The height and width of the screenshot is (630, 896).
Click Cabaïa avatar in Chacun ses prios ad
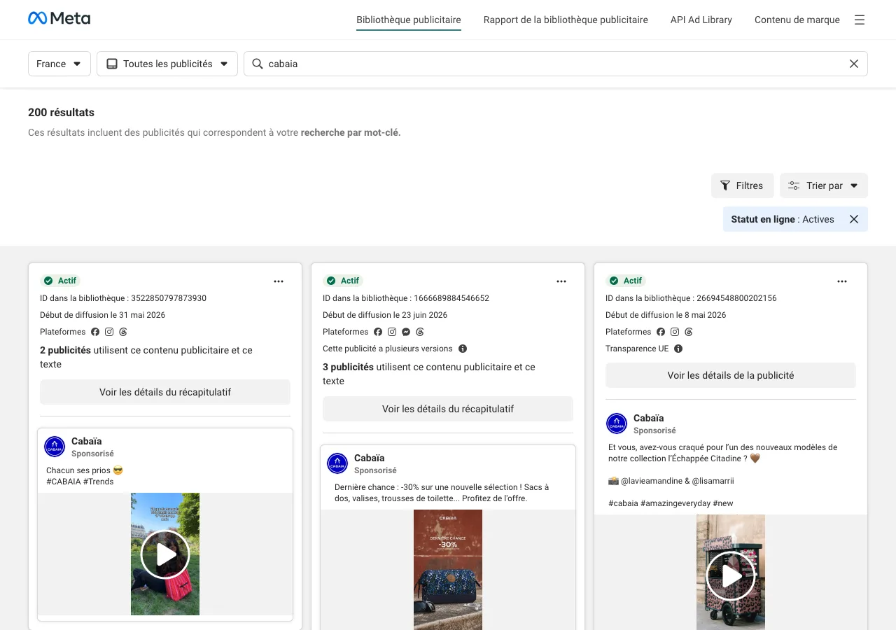click(55, 447)
